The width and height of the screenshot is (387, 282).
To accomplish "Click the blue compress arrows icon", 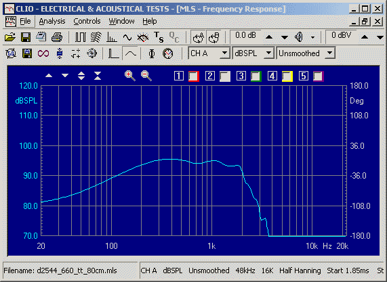I will click(60, 53).
